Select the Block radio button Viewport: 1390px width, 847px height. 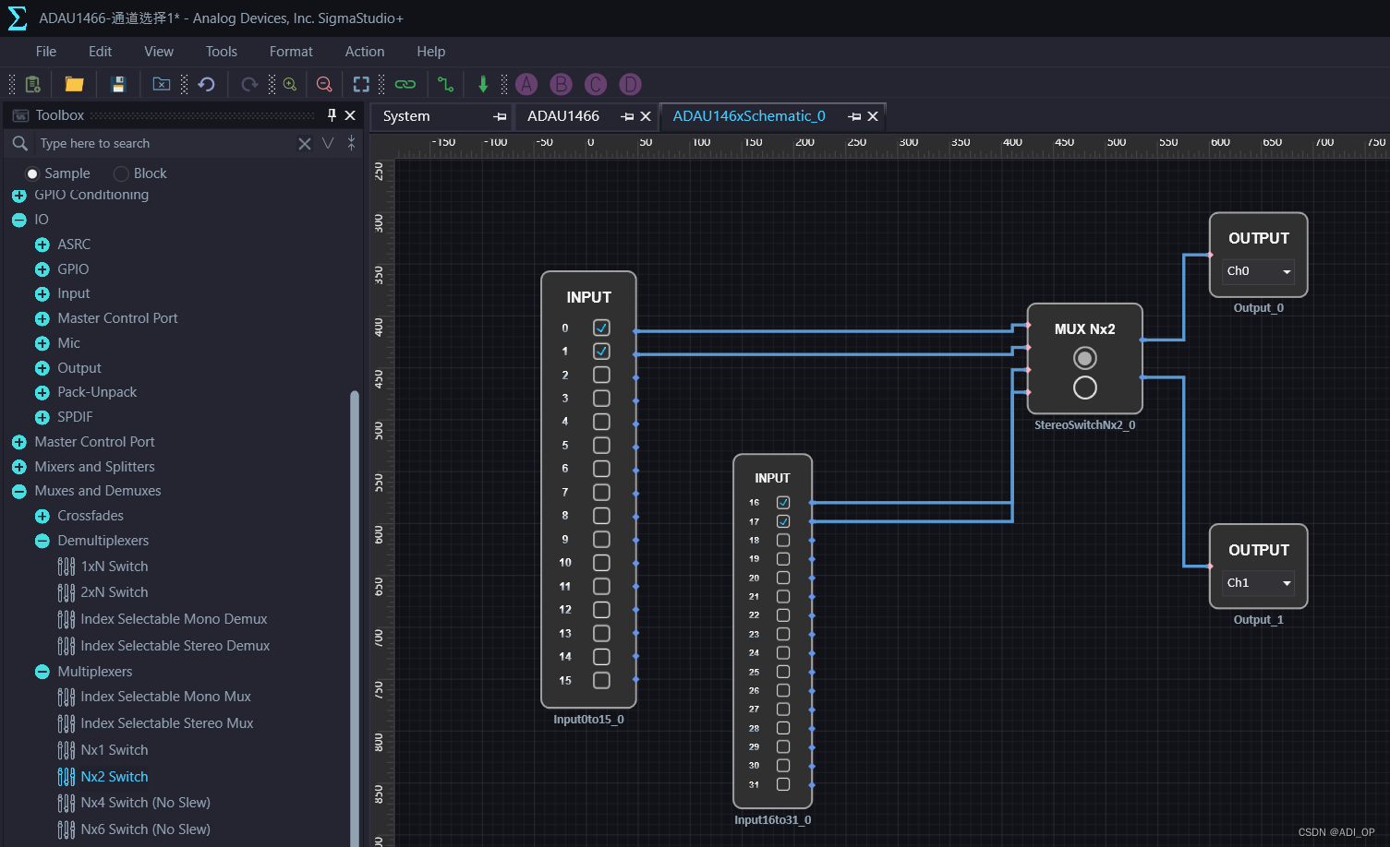click(121, 173)
